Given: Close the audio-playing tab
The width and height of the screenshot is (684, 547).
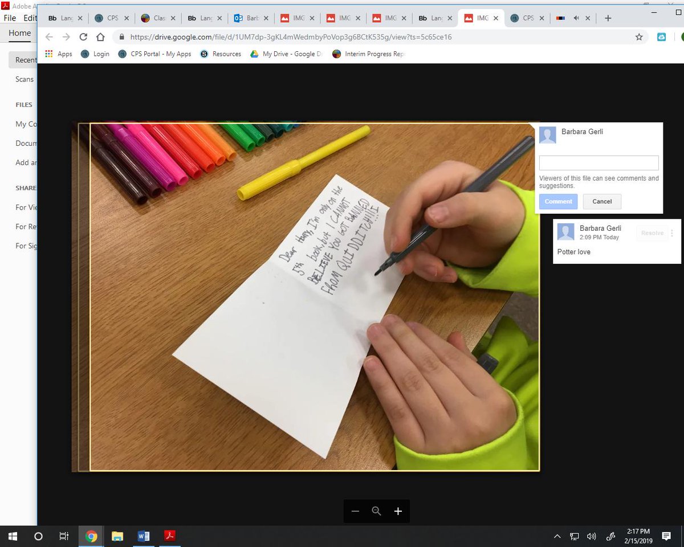Looking at the screenshot, I should pos(588,18).
